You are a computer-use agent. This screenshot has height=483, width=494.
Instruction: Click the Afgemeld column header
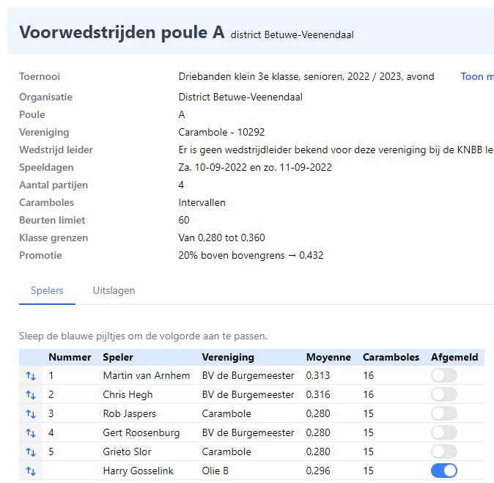(x=454, y=357)
